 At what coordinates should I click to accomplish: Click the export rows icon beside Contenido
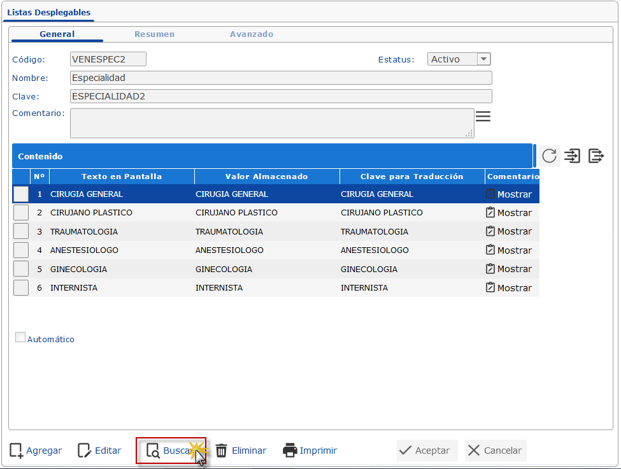[x=596, y=155]
